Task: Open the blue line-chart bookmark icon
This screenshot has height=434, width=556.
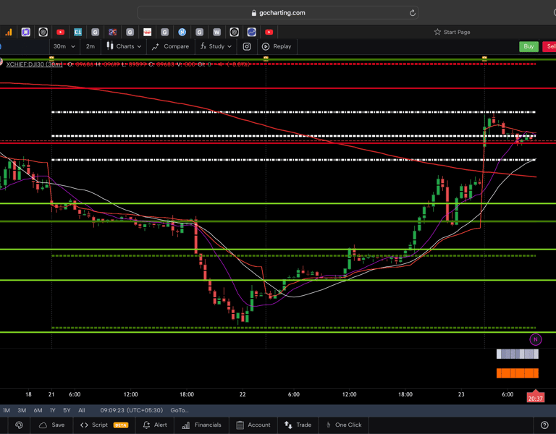Action: (251, 33)
